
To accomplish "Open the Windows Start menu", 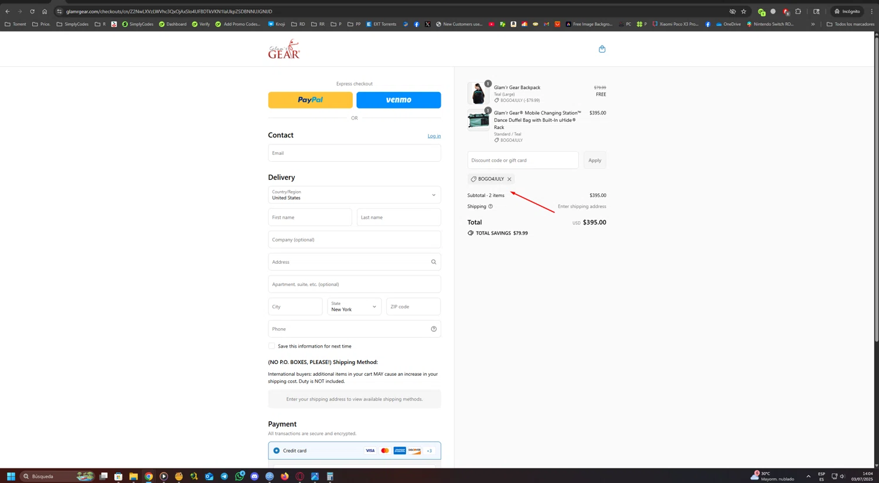I will 11,477.
